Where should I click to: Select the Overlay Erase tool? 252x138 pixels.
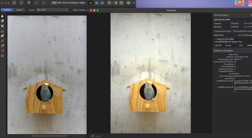click(x=2, y=46)
